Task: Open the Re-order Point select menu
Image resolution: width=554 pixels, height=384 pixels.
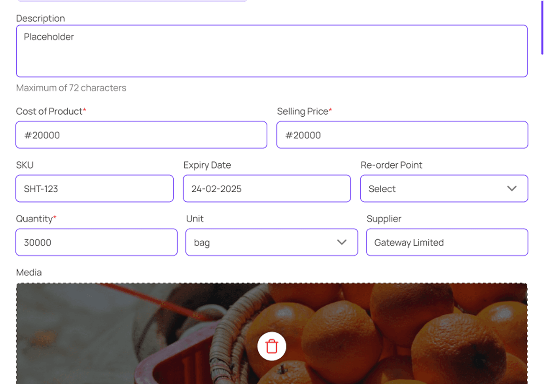Action: tap(444, 188)
